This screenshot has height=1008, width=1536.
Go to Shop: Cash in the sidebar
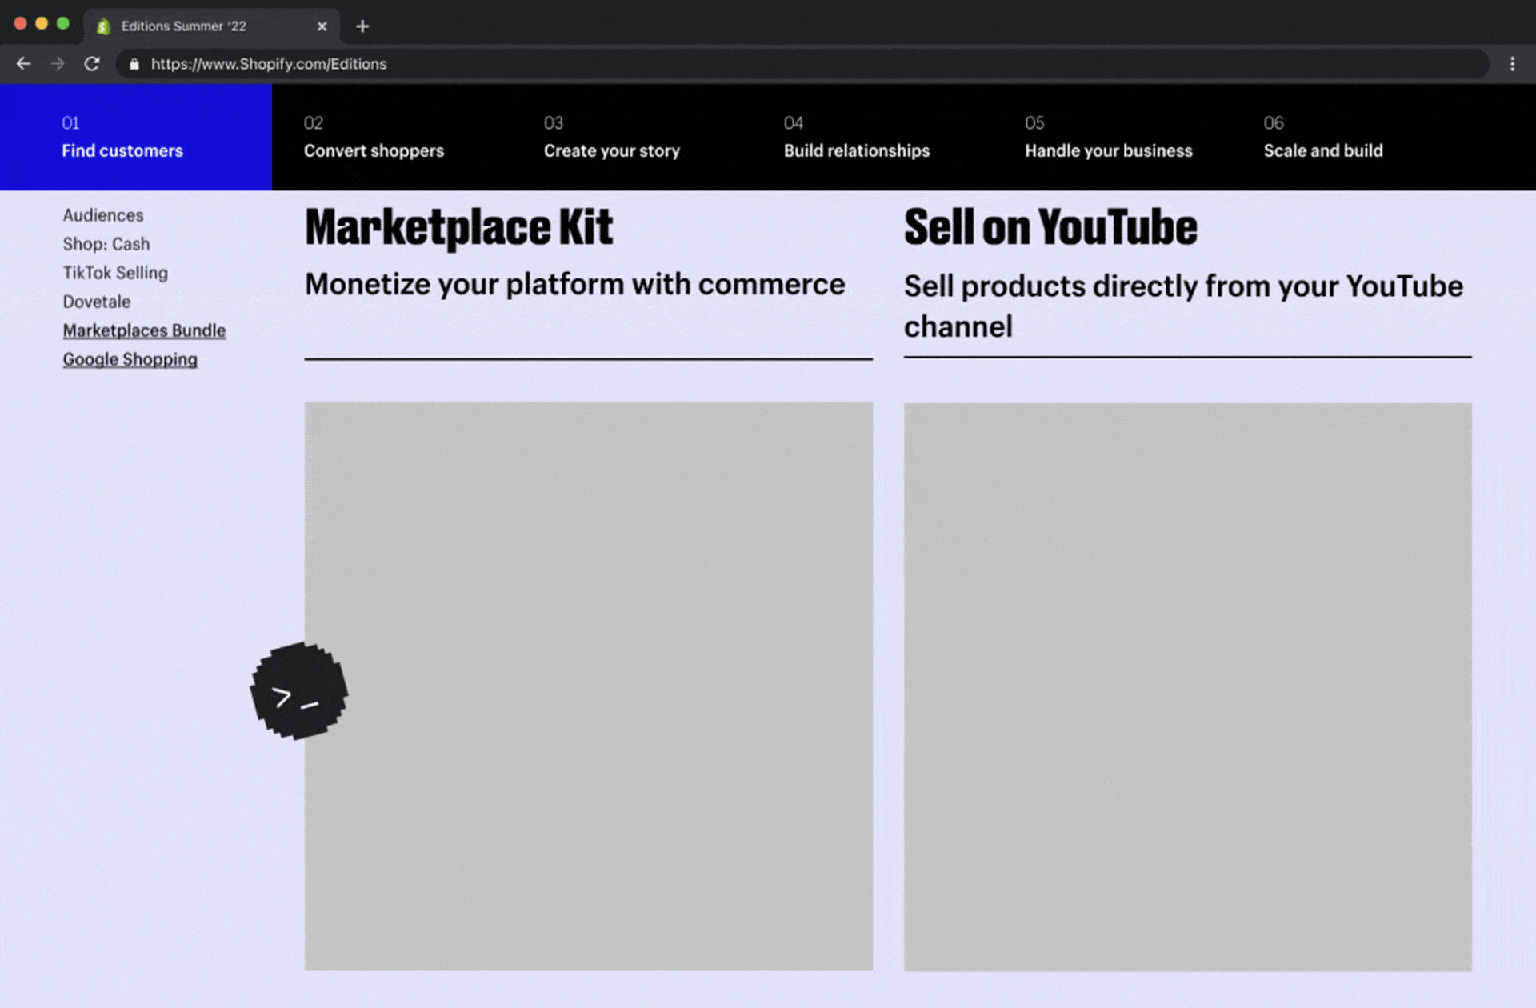click(x=106, y=244)
